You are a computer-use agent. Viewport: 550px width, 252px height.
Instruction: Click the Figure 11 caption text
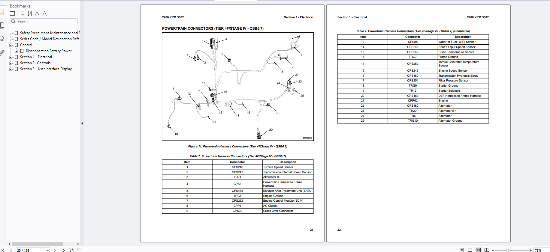click(x=238, y=147)
